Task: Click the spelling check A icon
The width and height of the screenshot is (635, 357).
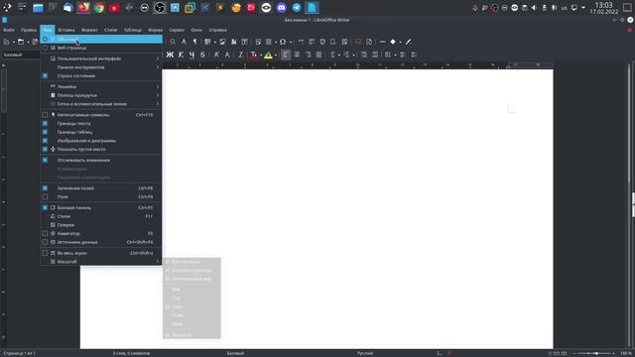Action: click(x=184, y=42)
